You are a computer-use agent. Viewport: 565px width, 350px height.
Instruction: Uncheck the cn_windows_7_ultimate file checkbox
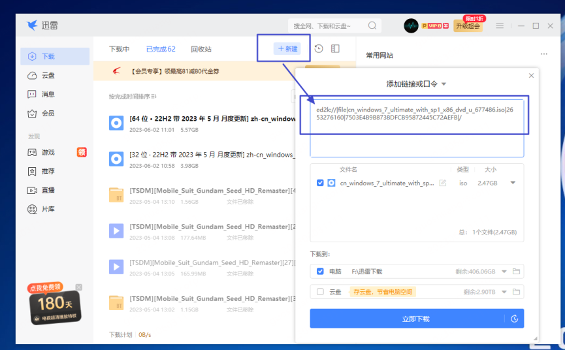320,183
